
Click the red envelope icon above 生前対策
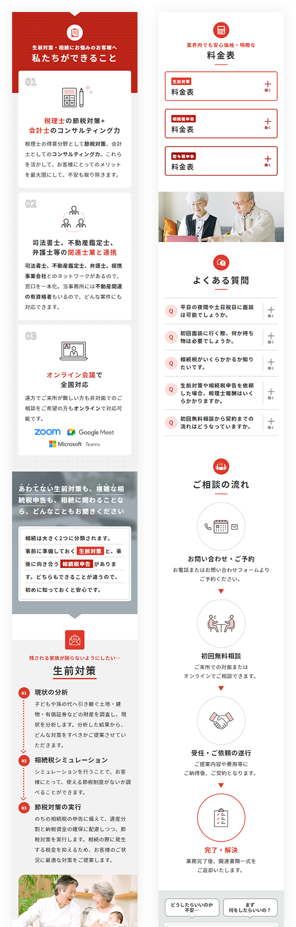pyautogui.click(x=75, y=640)
